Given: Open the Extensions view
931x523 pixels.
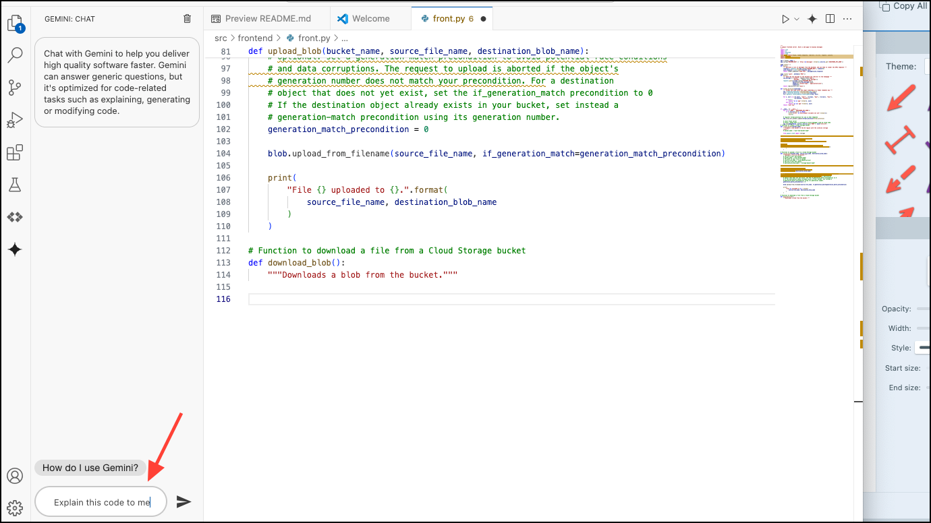Looking at the screenshot, I should click(15, 153).
